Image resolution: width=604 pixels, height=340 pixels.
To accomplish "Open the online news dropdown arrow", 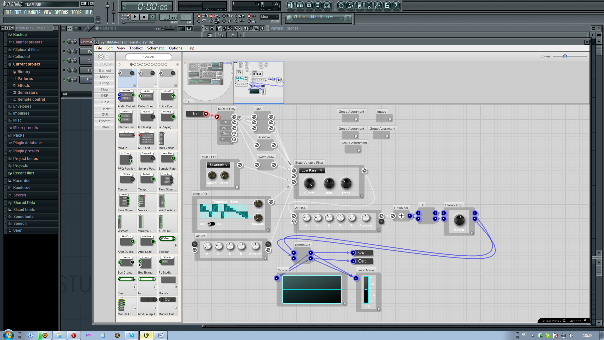I will click(341, 18).
